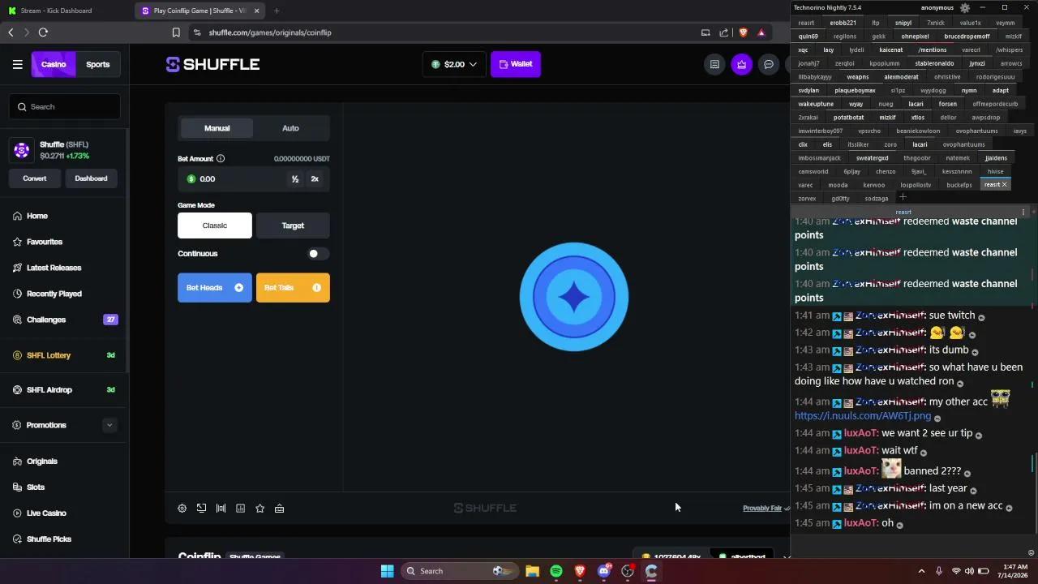Switch to Auto betting mode

point(290,128)
